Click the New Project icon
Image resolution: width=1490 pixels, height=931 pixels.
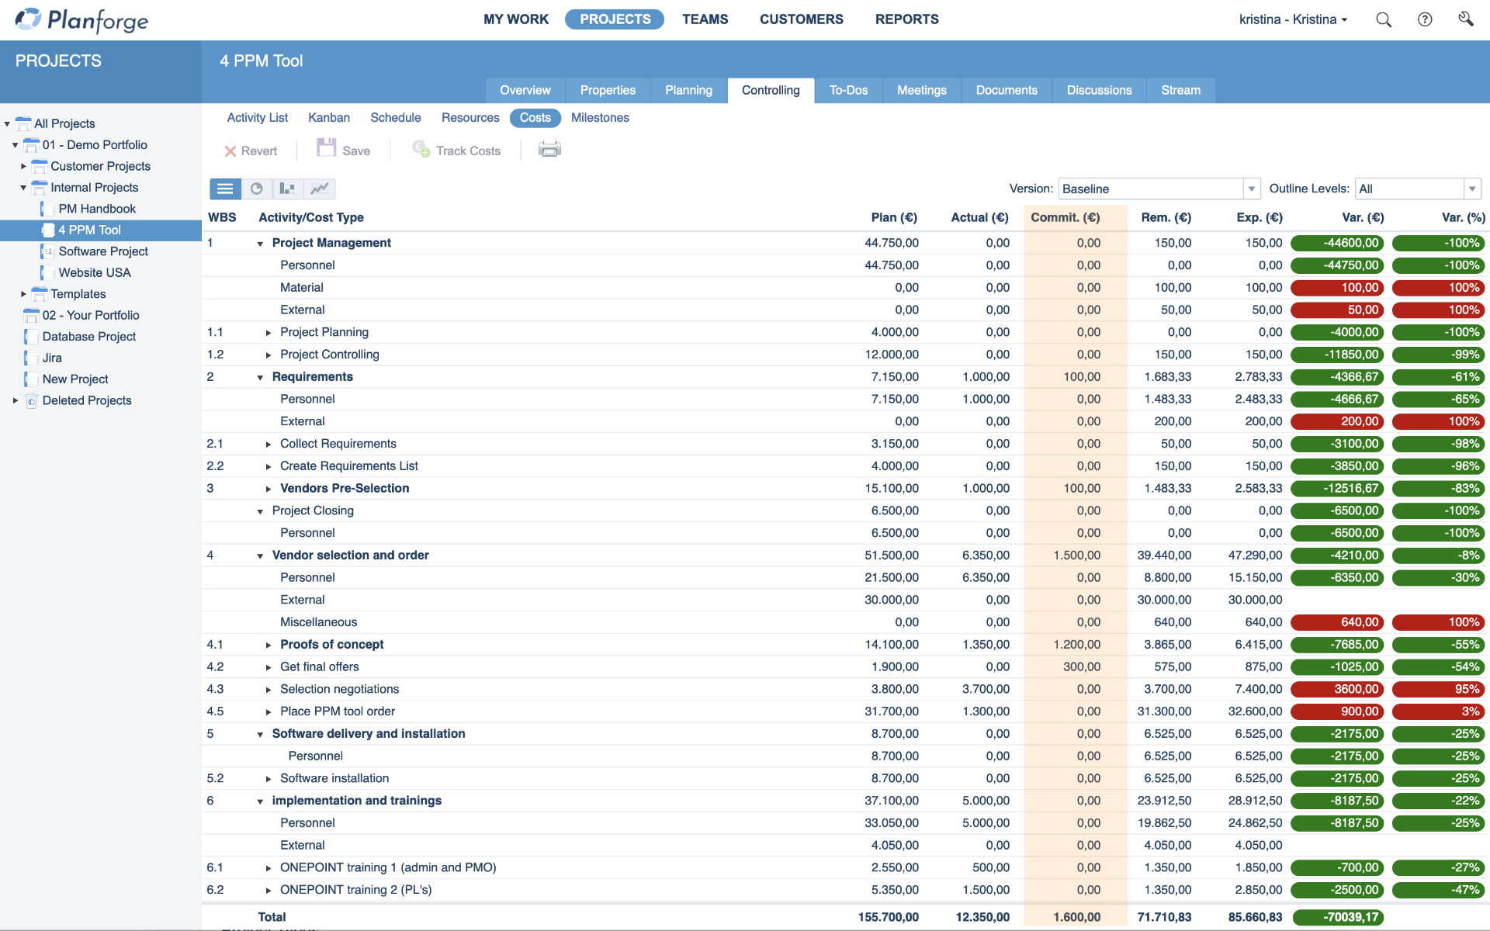31,379
